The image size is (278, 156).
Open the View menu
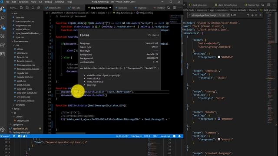coord(34,2)
